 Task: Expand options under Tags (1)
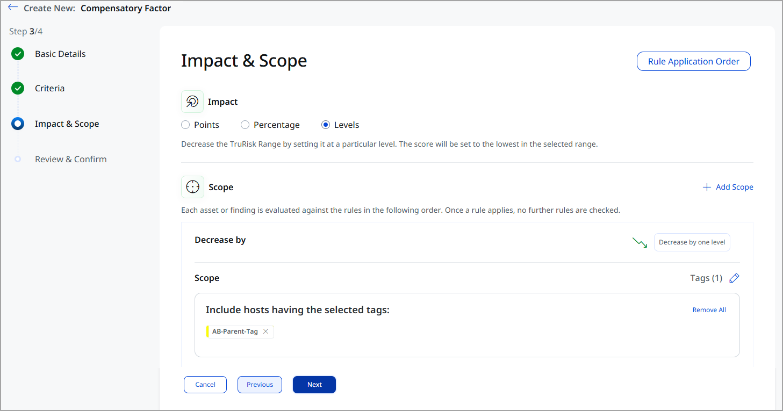(x=706, y=278)
